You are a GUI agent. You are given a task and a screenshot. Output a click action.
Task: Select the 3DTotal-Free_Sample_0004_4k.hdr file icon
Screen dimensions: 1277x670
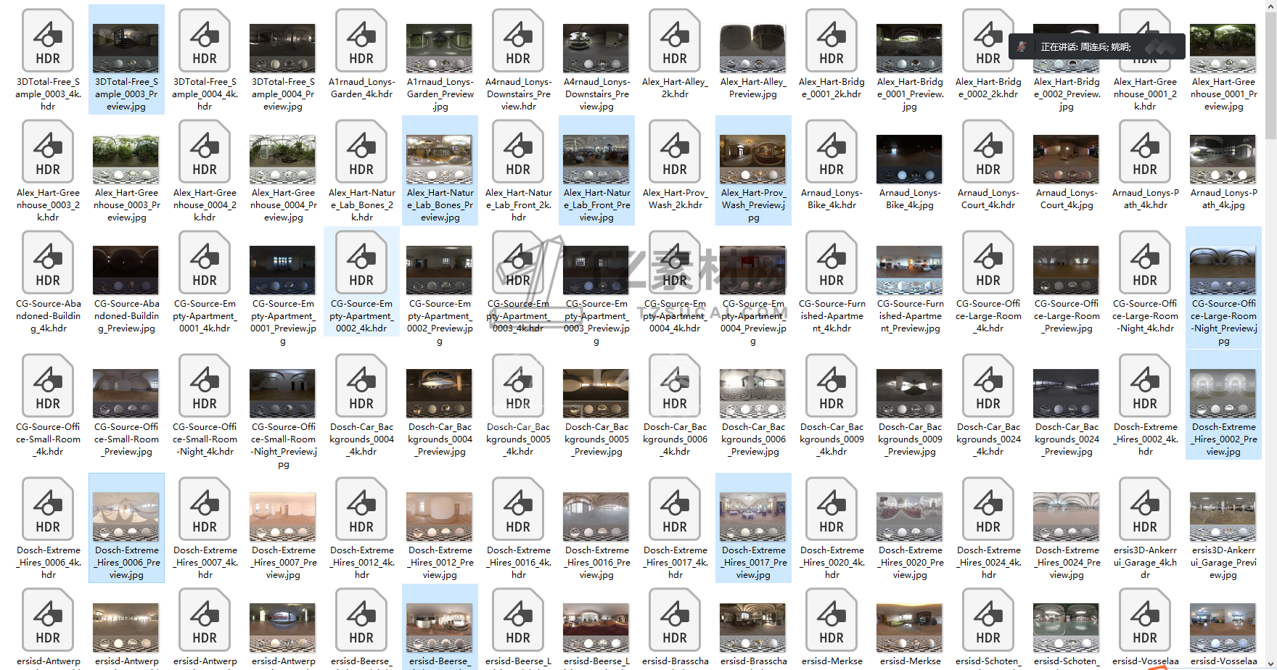pyautogui.click(x=205, y=41)
